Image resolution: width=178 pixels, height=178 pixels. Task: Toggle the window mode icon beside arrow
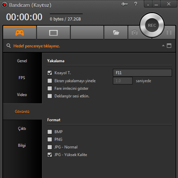[169, 46]
